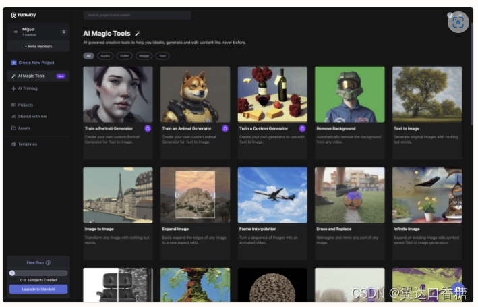Click the magic wand icon beside AI Magic Tools heading
Viewport: 478px width, 307px height.
tap(138, 34)
